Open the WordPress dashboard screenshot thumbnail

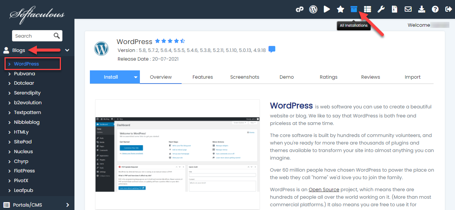[x=177, y=154]
